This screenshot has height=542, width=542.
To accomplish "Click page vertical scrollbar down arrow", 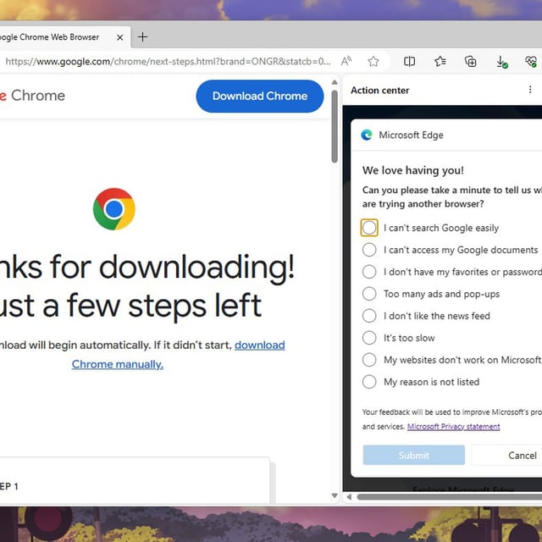I will click(x=335, y=495).
